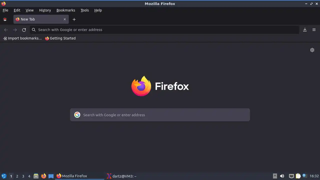Open the History menu
320x180 pixels.
pos(45,10)
